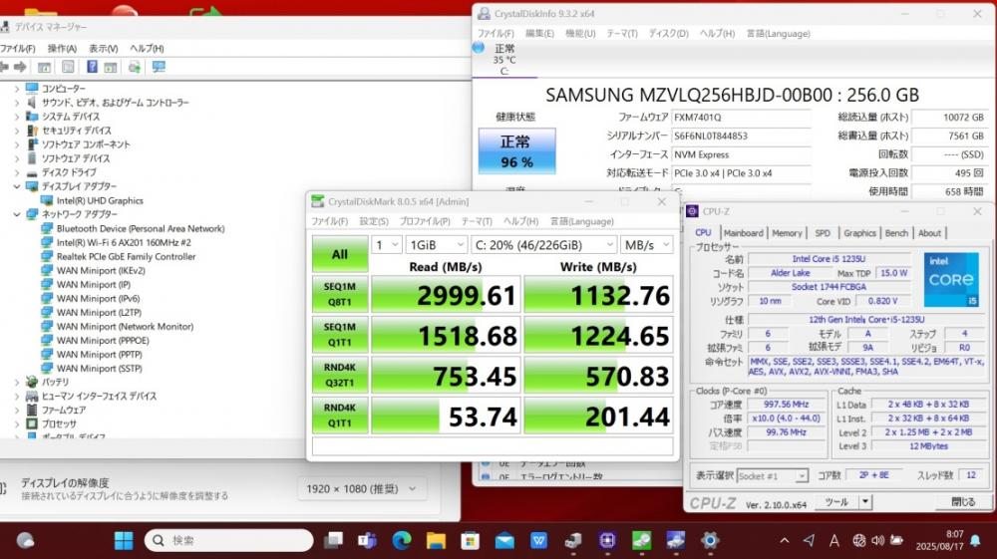The width and height of the screenshot is (997, 559).
Task: Expand the プロセッサ node
Action: [x=17, y=424]
